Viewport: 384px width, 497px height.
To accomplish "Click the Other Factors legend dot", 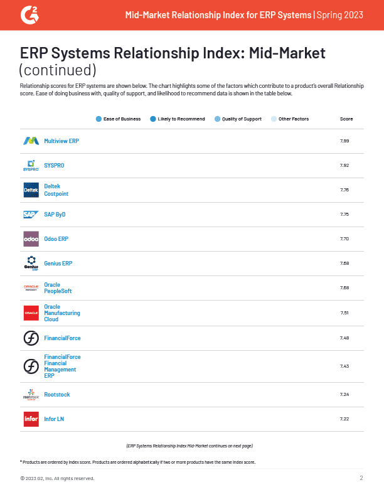I will tap(274, 119).
